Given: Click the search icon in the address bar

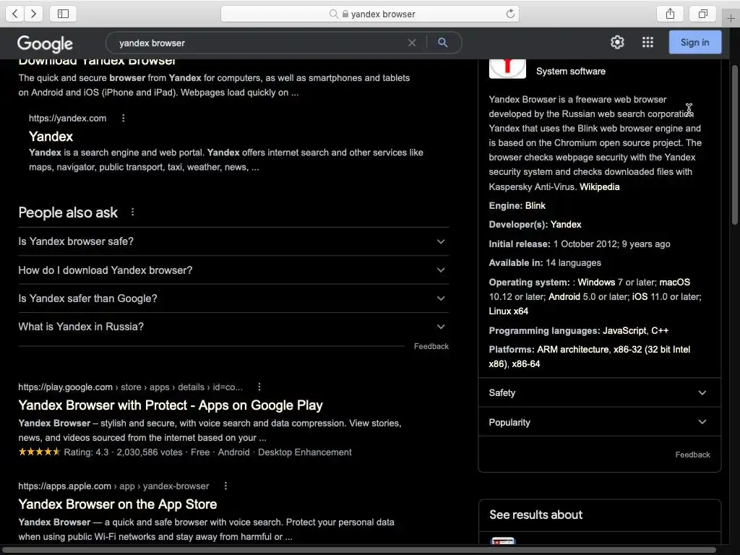Looking at the screenshot, I should pos(334,14).
